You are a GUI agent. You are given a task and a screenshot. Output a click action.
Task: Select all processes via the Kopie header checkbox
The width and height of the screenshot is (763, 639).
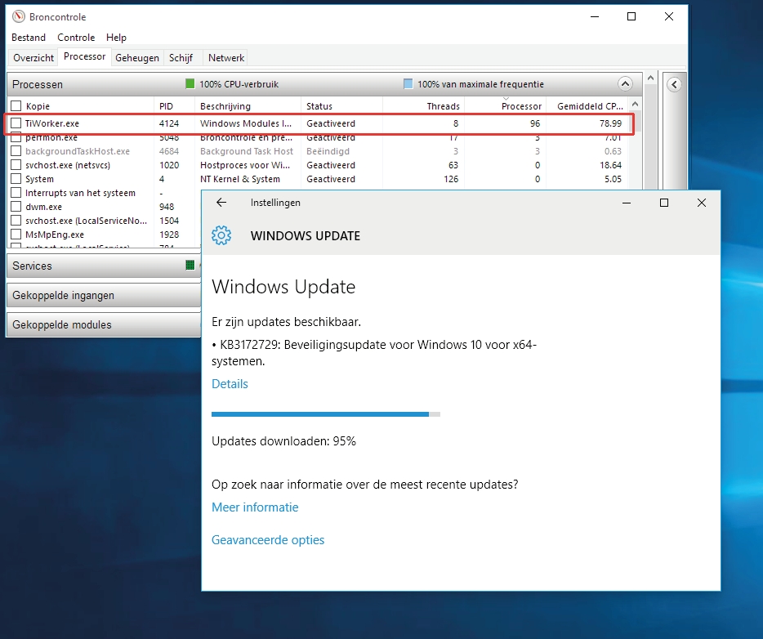[x=16, y=106]
